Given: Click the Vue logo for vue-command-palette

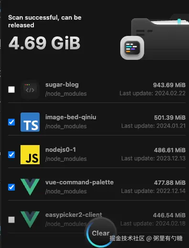Looking at the screenshot, I should tap(30, 187).
